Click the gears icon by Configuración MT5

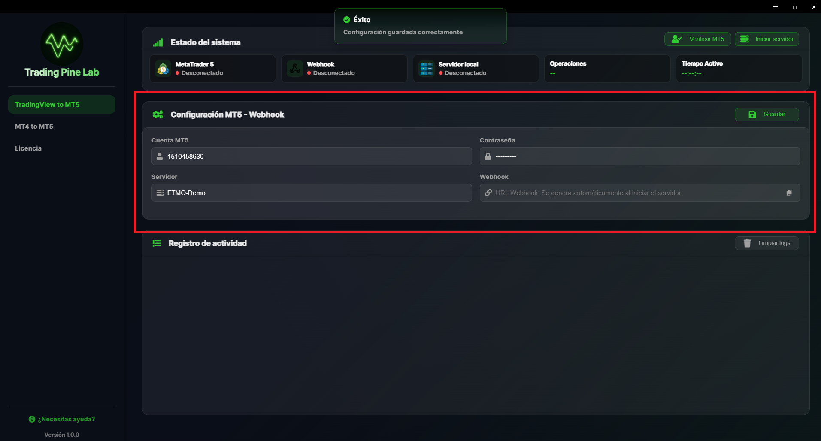(158, 115)
